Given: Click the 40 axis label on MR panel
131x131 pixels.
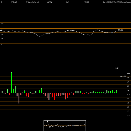Looking at the screenshot, I should [x=128, y=86].
